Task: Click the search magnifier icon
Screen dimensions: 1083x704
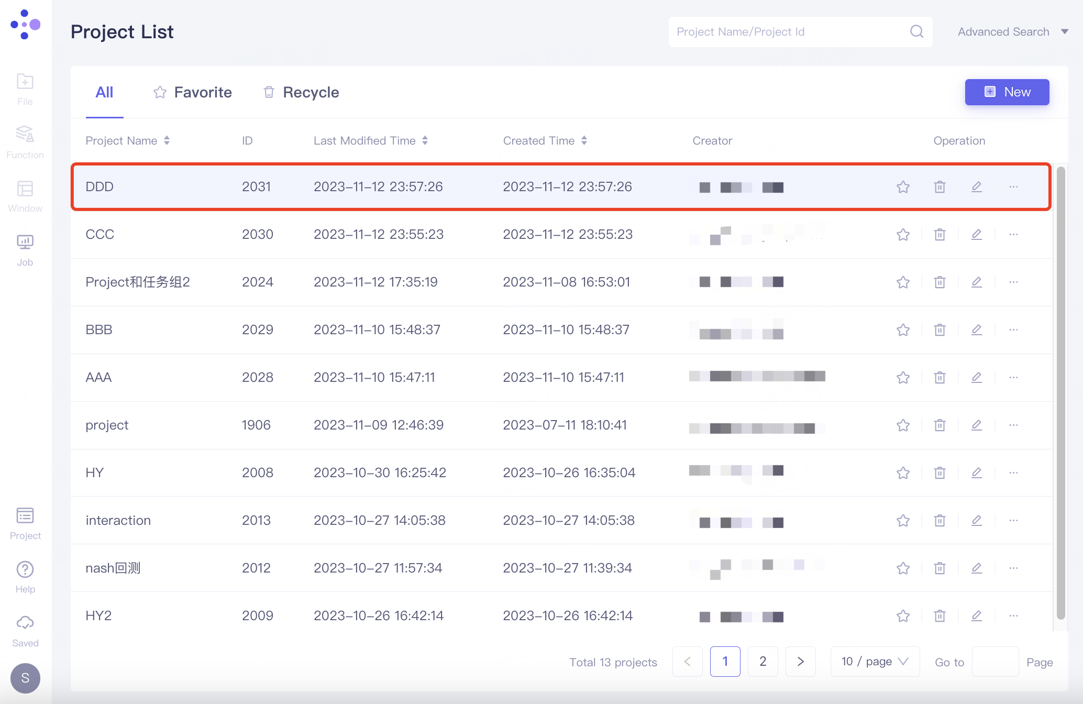Action: 916,31
